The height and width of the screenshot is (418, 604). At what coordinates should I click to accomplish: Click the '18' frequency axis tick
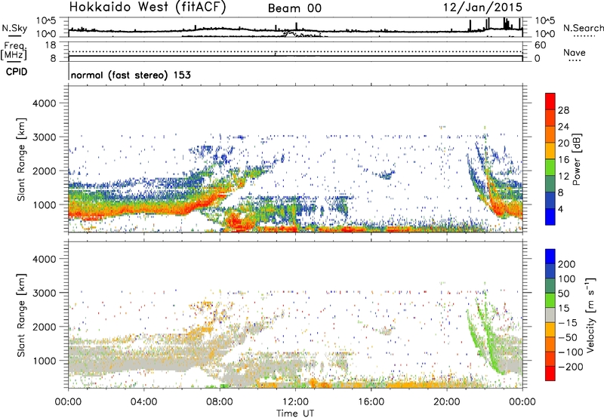click(51, 45)
